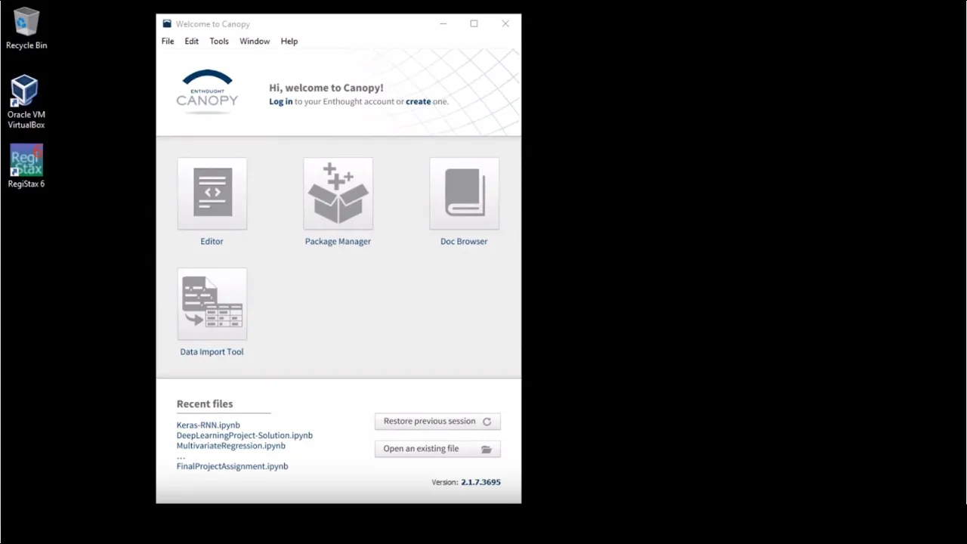Click the Log in link
The image size is (967, 544).
[281, 101]
